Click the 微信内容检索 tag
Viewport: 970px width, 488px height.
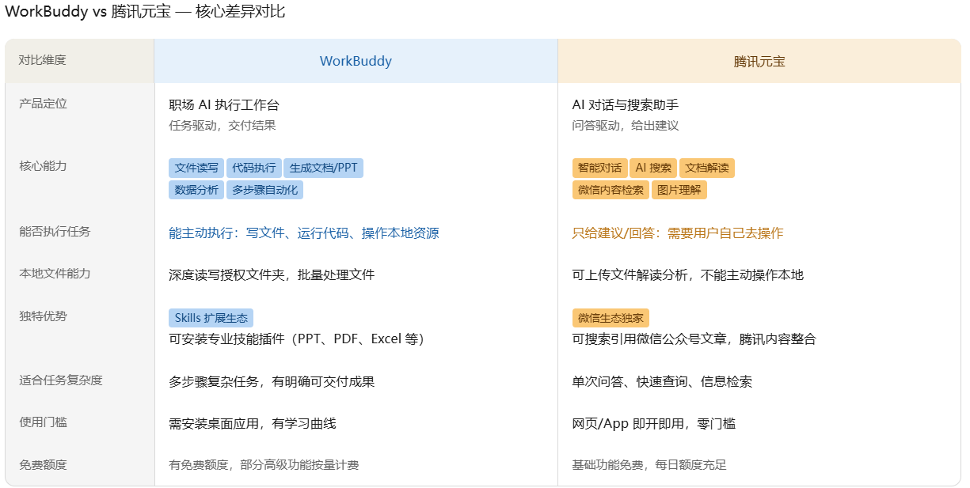pos(611,190)
